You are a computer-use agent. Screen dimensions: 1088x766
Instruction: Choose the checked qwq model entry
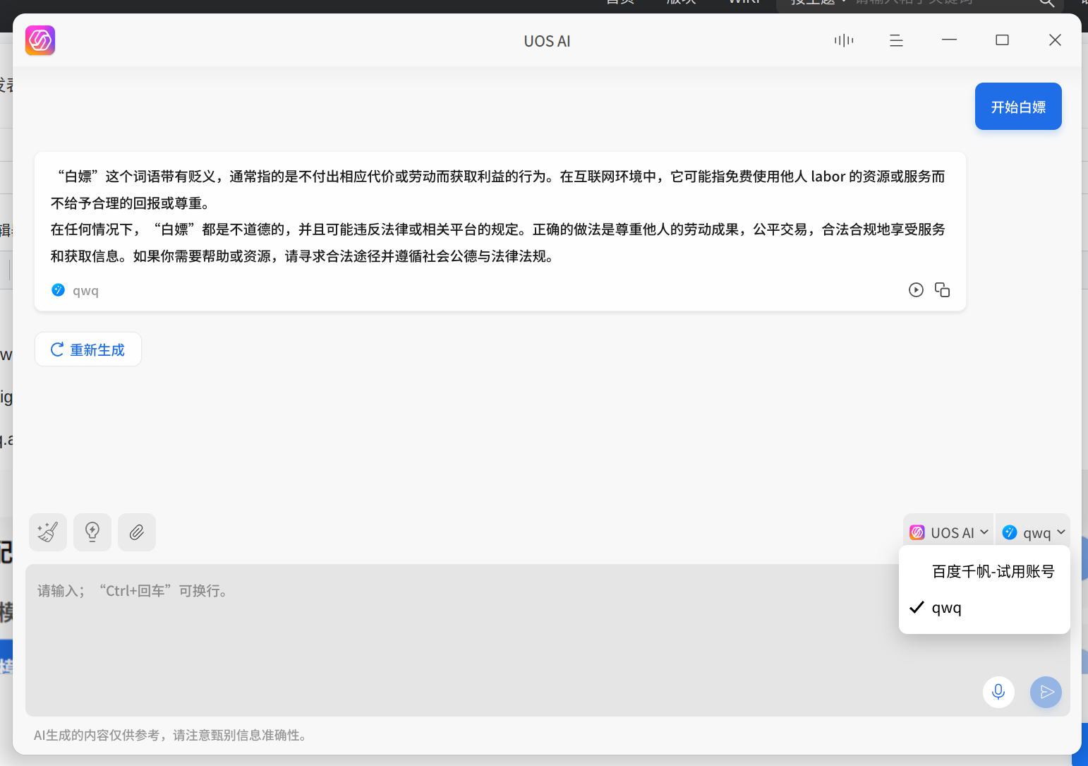tap(984, 608)
